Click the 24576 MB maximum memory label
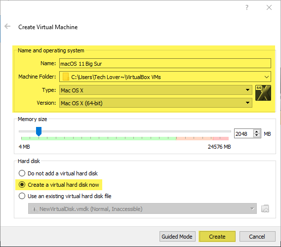 point(219,147)
